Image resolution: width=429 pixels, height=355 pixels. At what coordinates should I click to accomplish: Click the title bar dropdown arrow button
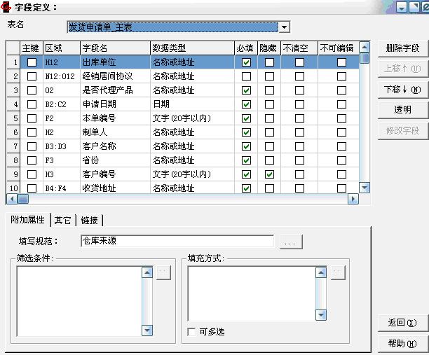click(402, 7)
